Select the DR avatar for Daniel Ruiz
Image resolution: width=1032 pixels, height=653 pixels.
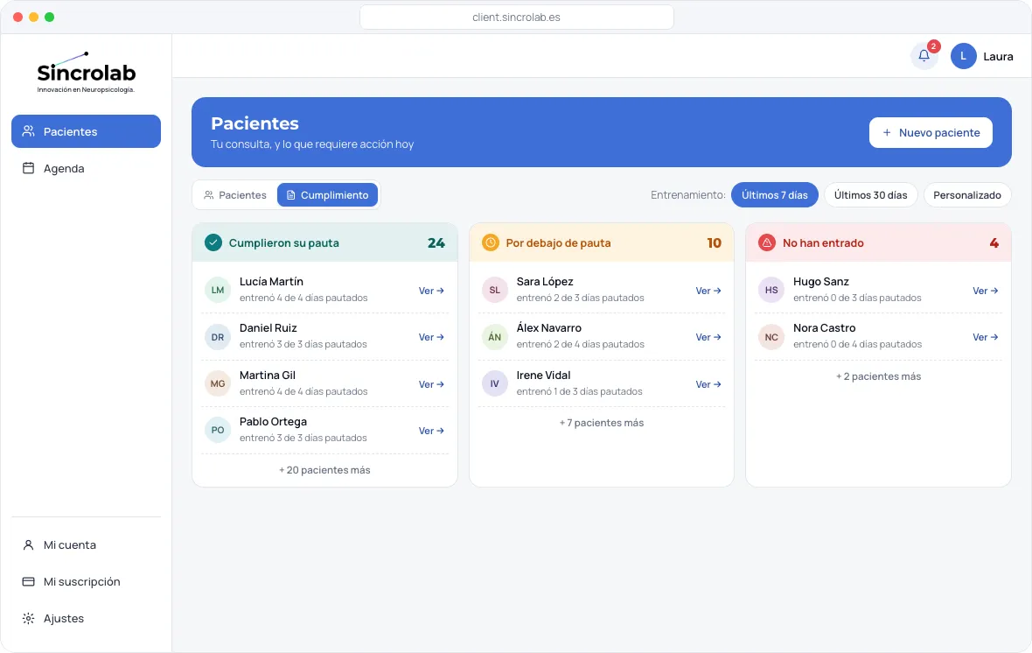(x=218, y=337)
